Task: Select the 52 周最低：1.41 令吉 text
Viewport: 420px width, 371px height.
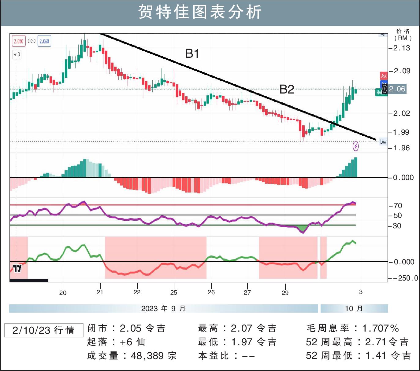Action: pos(359,355)
